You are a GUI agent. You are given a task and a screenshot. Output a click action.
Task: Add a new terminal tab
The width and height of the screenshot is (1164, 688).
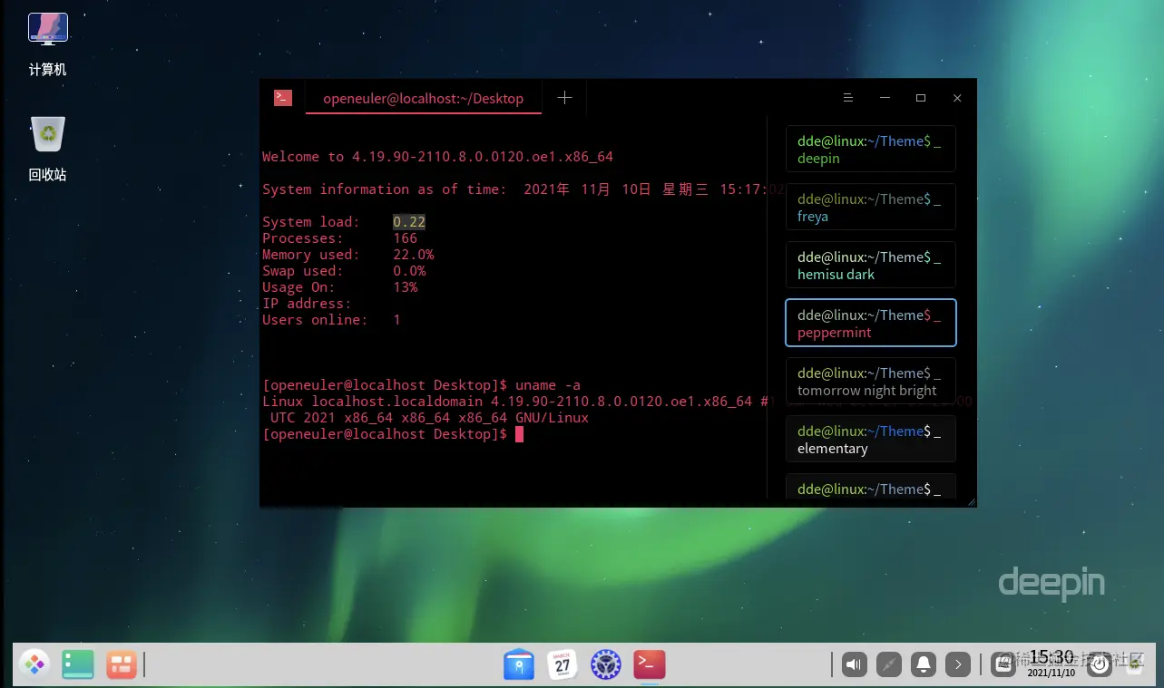564,98
